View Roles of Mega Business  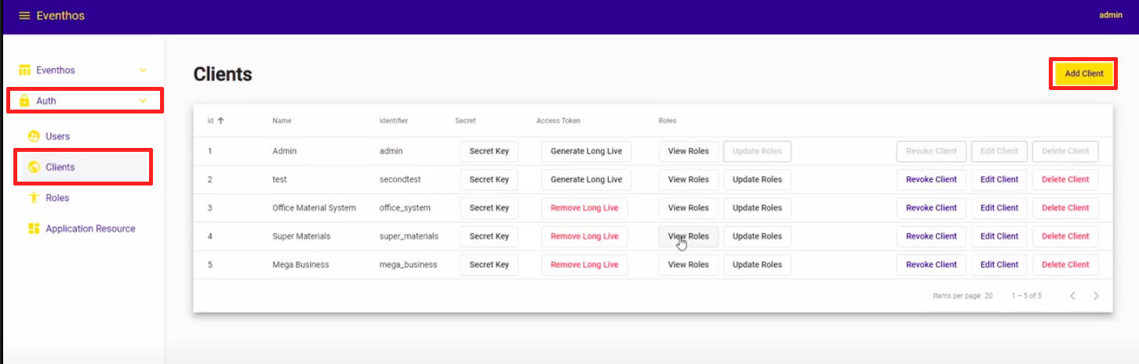pyautogui.click(x=688, y=265)
